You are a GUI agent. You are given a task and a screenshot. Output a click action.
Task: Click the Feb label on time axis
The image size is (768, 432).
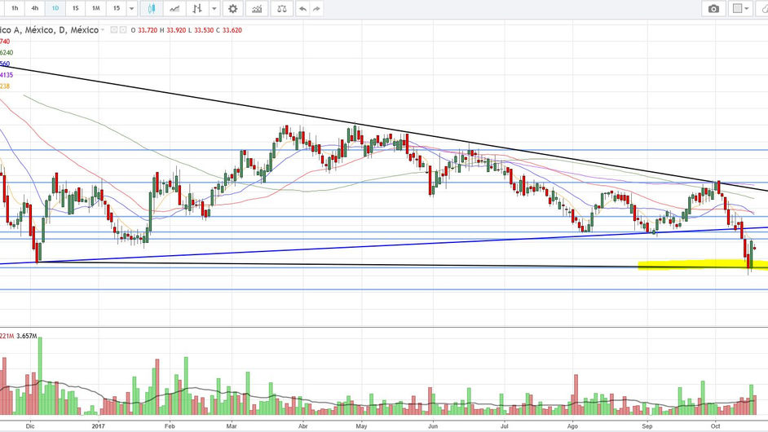(170, 426)
